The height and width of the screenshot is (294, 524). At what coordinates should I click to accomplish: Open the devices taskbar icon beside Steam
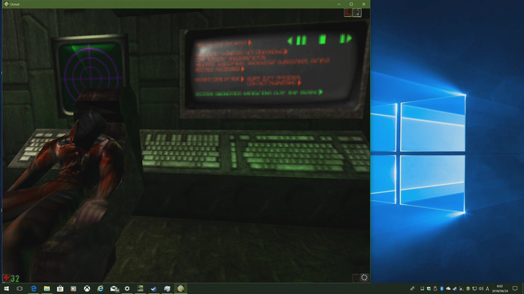click(x=167, y=289)
